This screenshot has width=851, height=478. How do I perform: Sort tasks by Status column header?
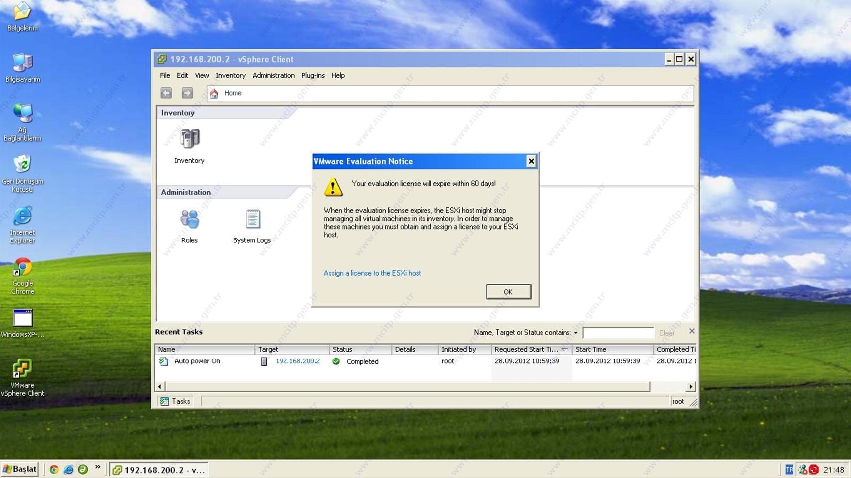pyautogui.click(x=360, y=350)
